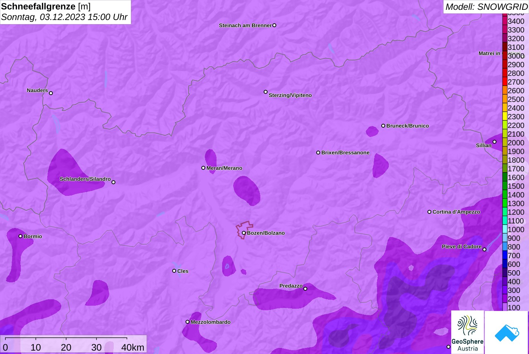529x354 pixels.
Task: Click the Matrei in label text
Action: (489, 53)
